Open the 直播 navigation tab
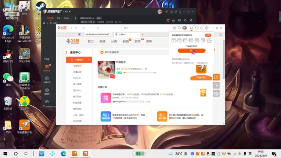The height and width of the screenshot is (158, 281). 102,41
